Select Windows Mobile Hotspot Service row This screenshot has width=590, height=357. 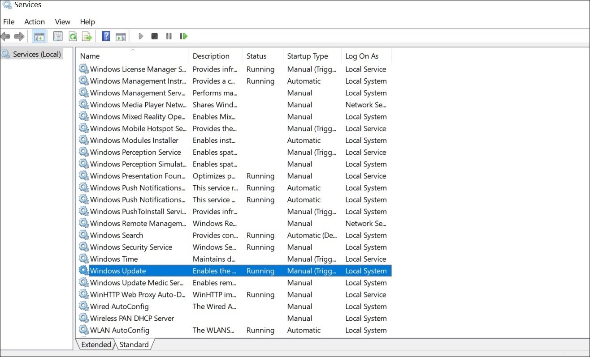[234, 128]
